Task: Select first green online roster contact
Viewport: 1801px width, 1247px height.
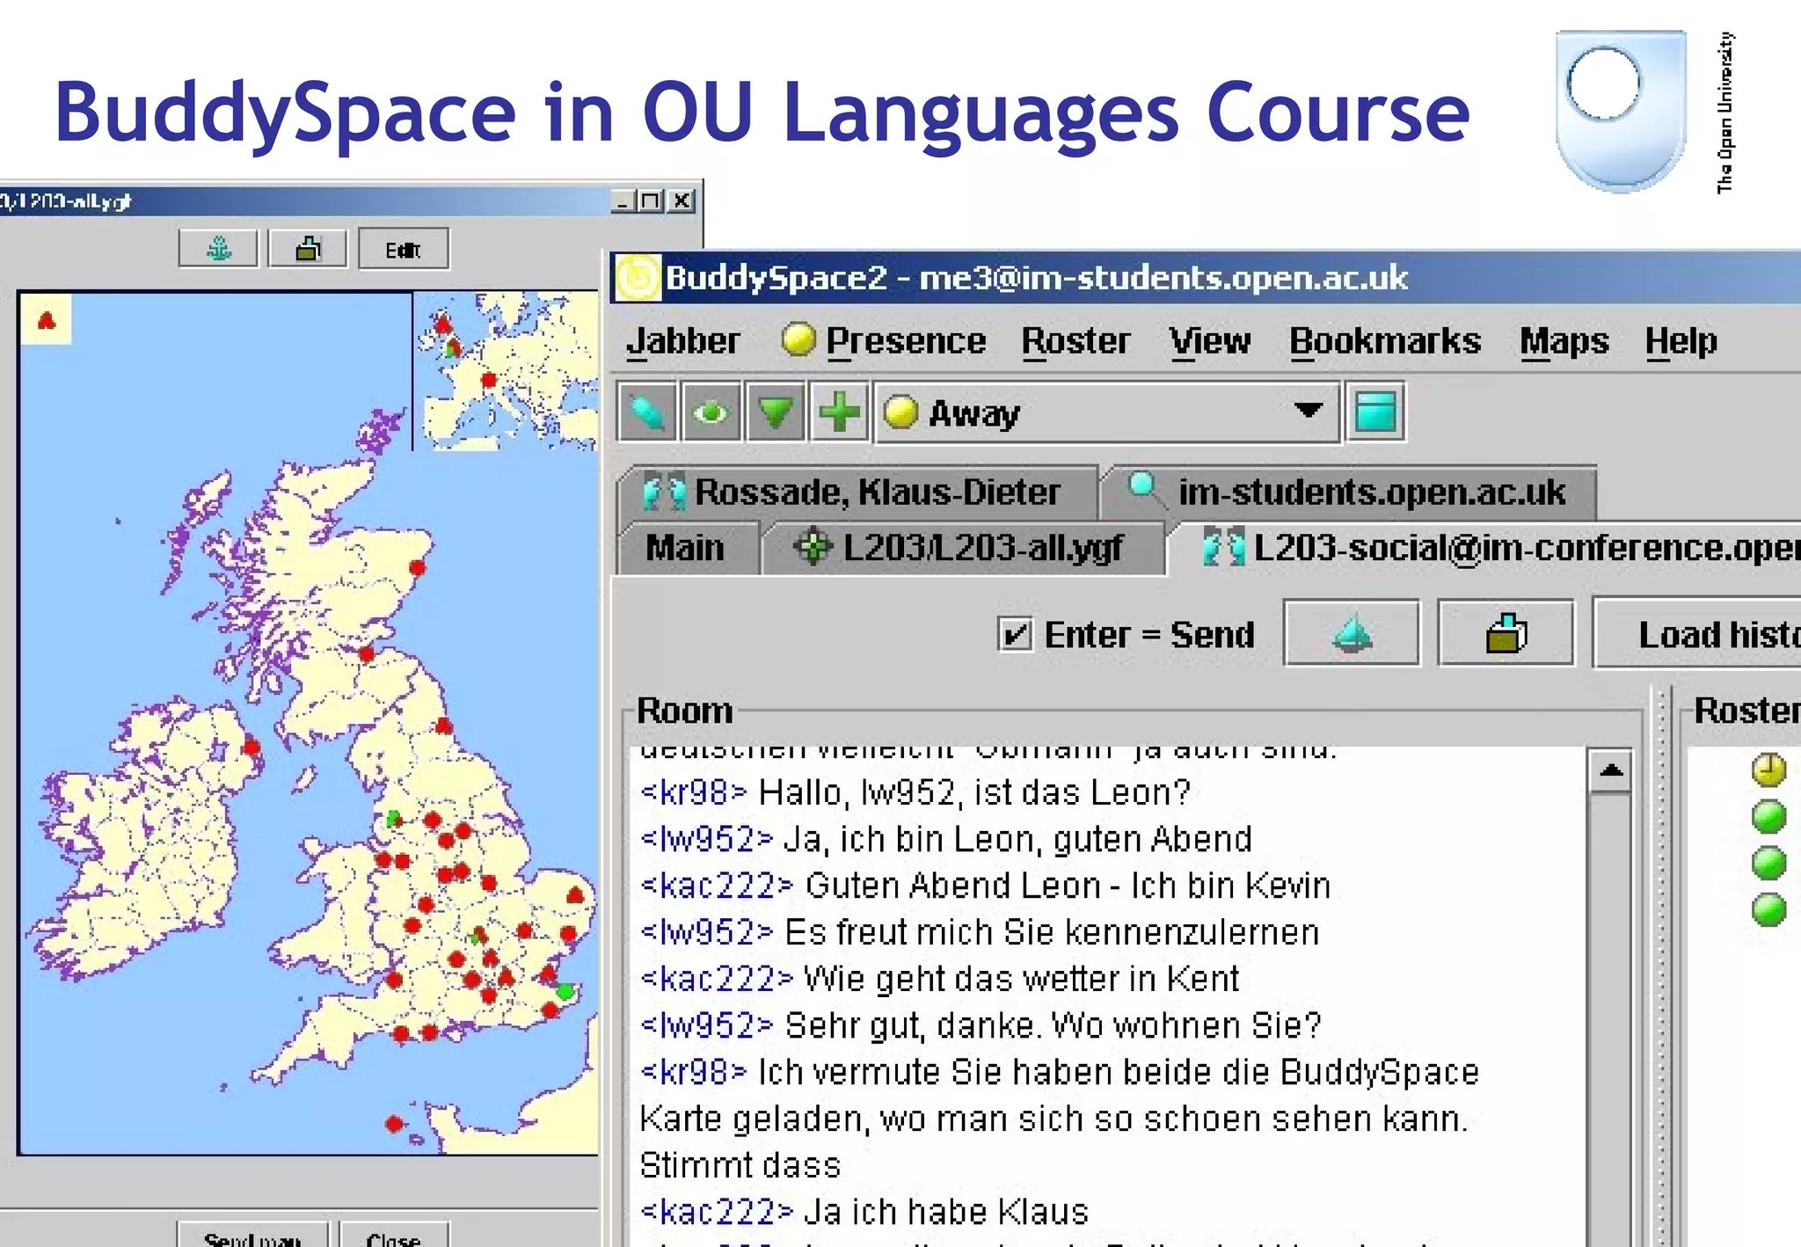Action: tap(1768, 817)
